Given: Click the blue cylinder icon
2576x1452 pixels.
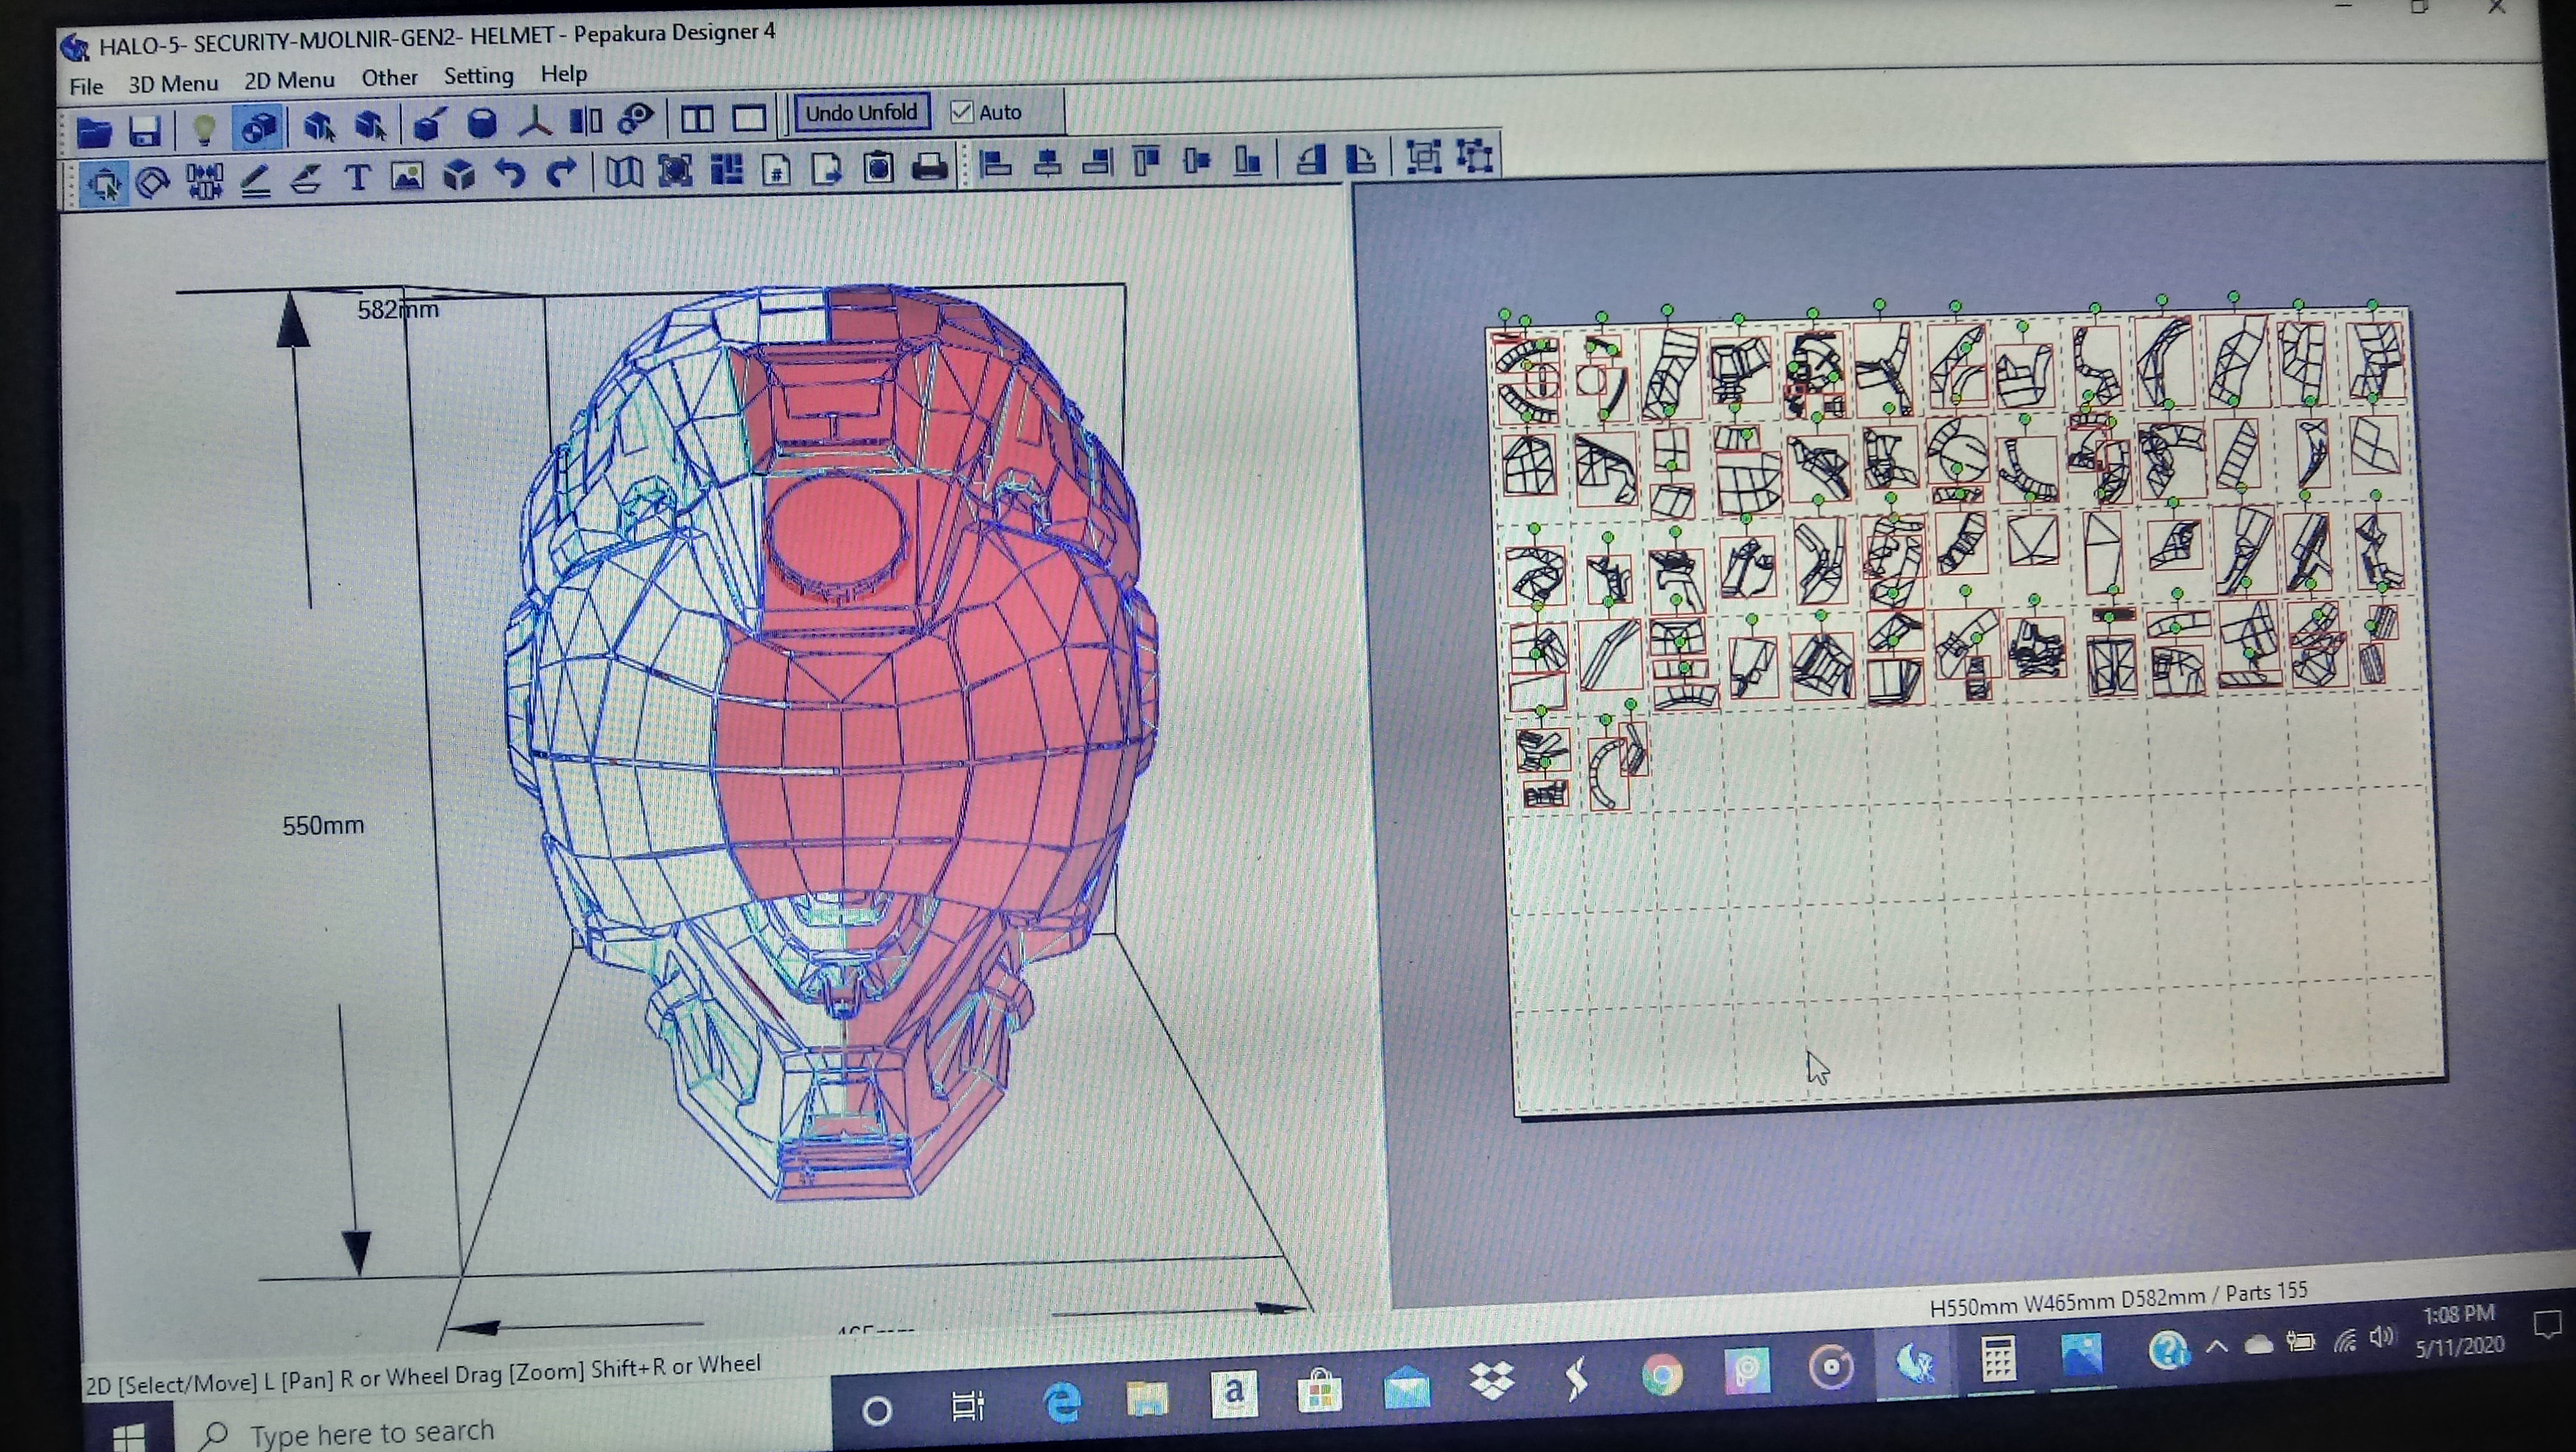Looking at the screenshot, I should tap(482, 124).
